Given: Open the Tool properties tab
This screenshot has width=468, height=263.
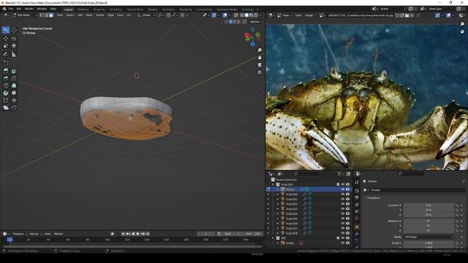Looking at the screenshot, I should pos(357,183).
